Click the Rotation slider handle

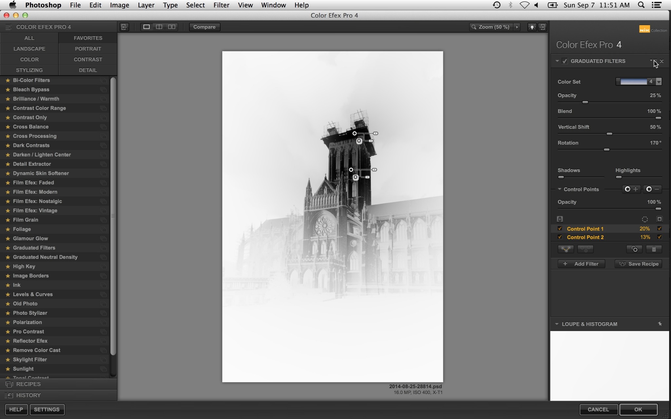click(x=607, y=150)
